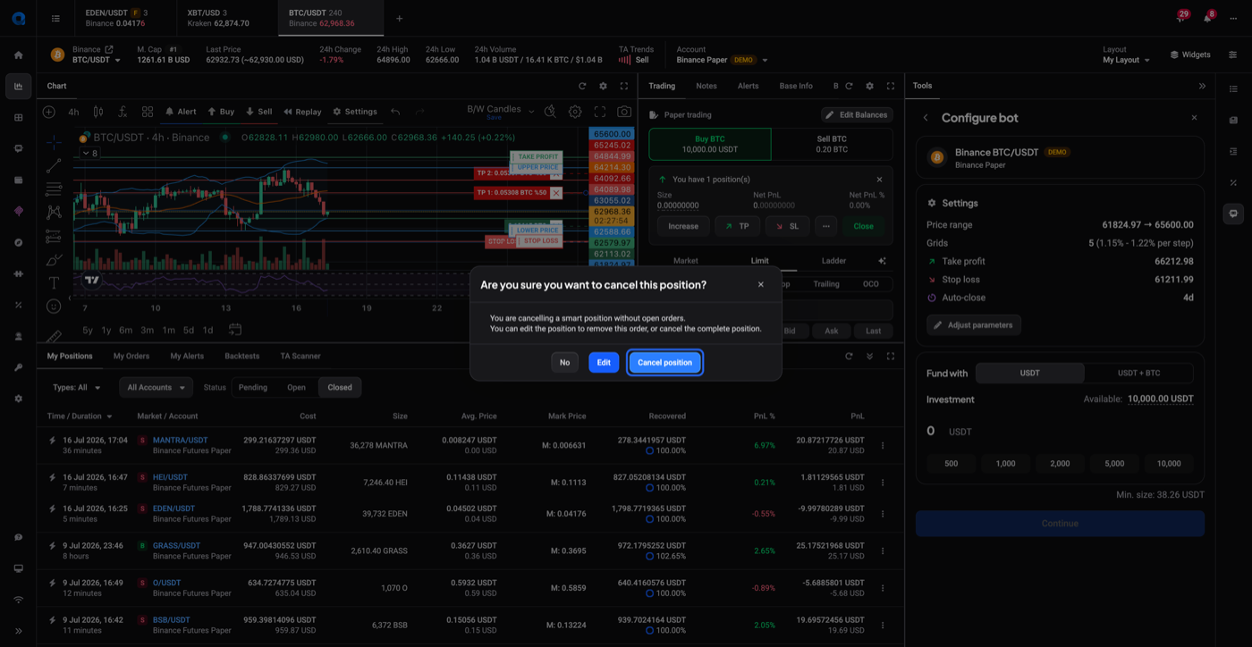Image resolution: width=1252 pixels, height=647 pixels.
Task: Open the chart indicators fx menu
Action: 123,112
